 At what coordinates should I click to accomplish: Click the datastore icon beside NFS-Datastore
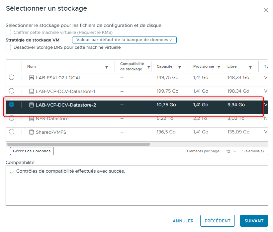pyautogui.click(x=31, y=118)
